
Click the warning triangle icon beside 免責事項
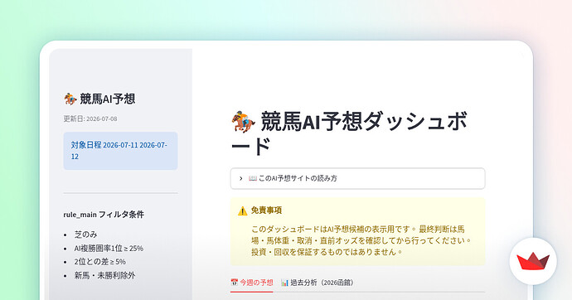(243, 210)
